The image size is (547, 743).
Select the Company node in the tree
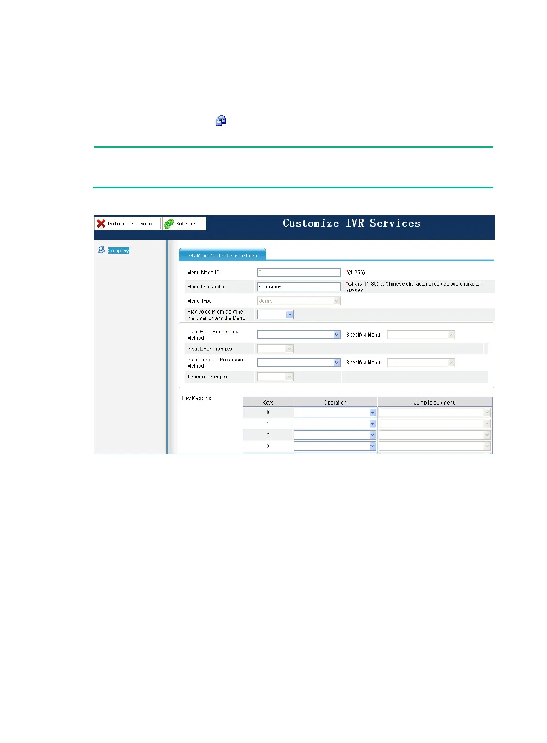click(x=119, y=251)
